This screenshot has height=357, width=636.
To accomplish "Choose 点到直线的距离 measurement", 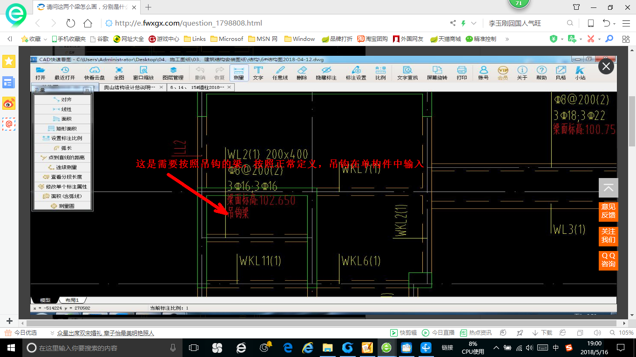I will coord(62,158).
